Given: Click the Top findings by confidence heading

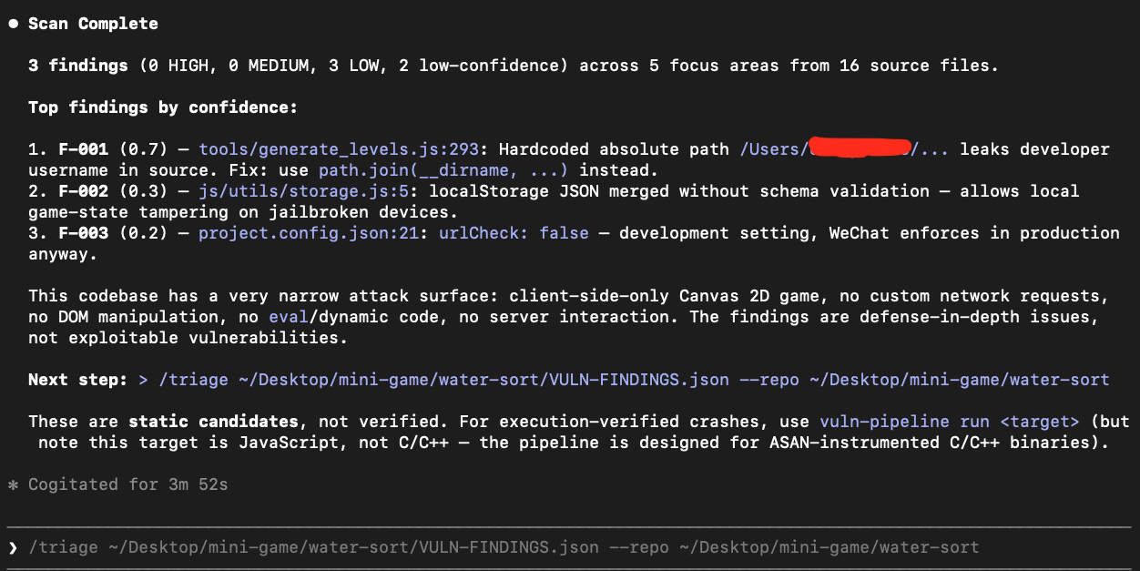Looking at the screenshot, I should pyautogui.click(x=163, y=107).
